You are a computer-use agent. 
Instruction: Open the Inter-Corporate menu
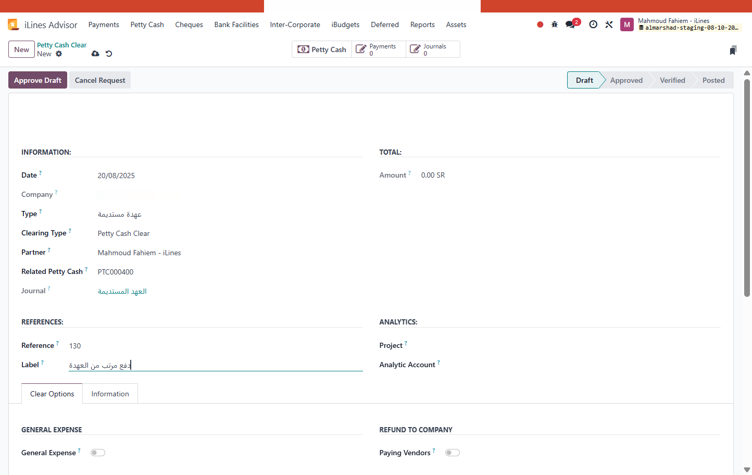pyautogui.click(x=295, y=24)
